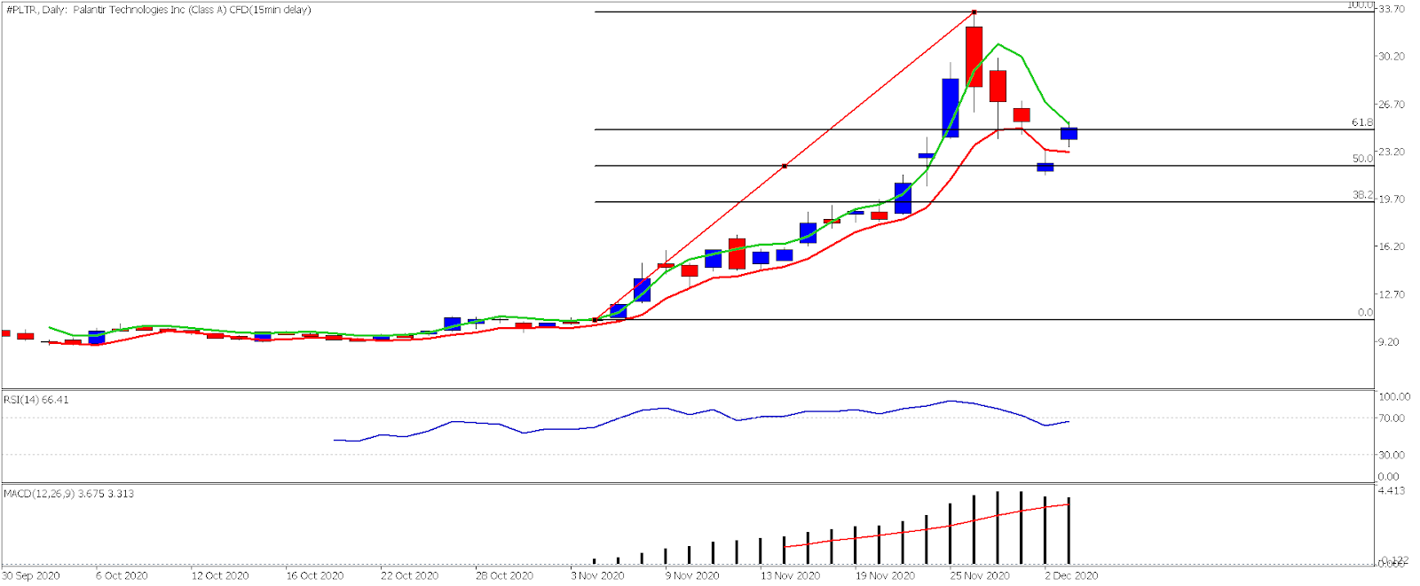Select the Fibonacci trendline top anchor point

(974, 12)
